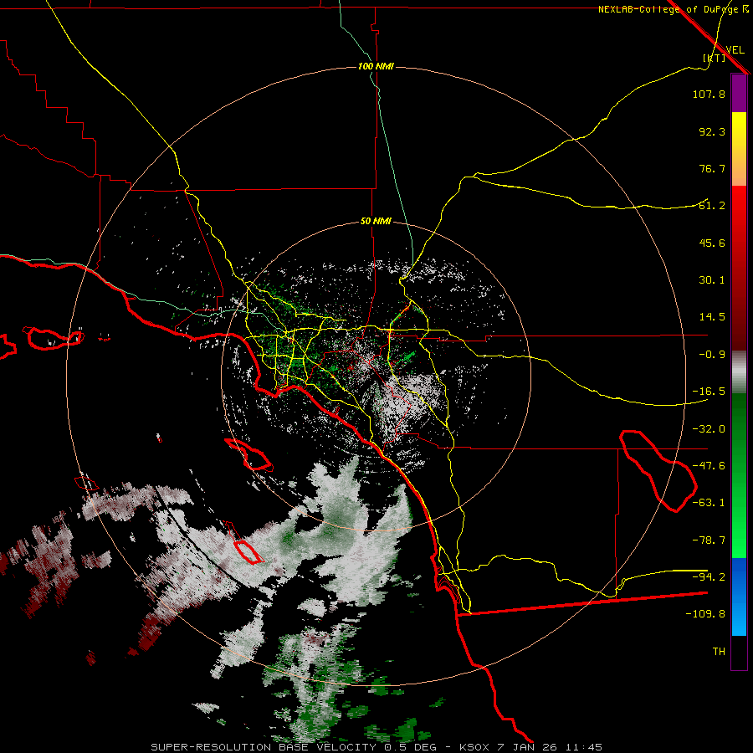The image size is (753, 753).
Task: Click the -109.8 legend value
Action: (x=705, y=614)
